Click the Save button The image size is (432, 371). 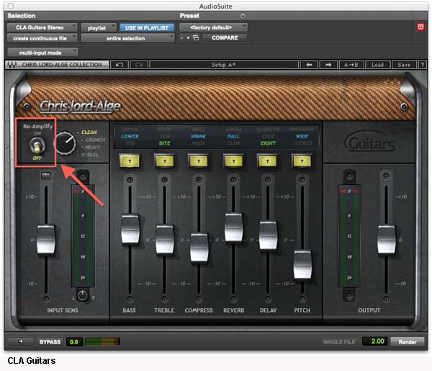point(404,65)
